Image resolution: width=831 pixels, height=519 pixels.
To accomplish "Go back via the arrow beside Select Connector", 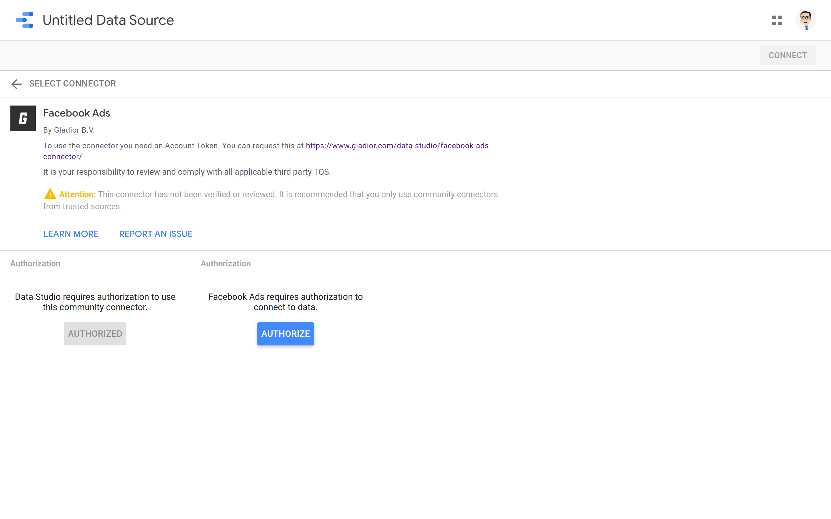I will pyautogui.click(x=16, y=84).
